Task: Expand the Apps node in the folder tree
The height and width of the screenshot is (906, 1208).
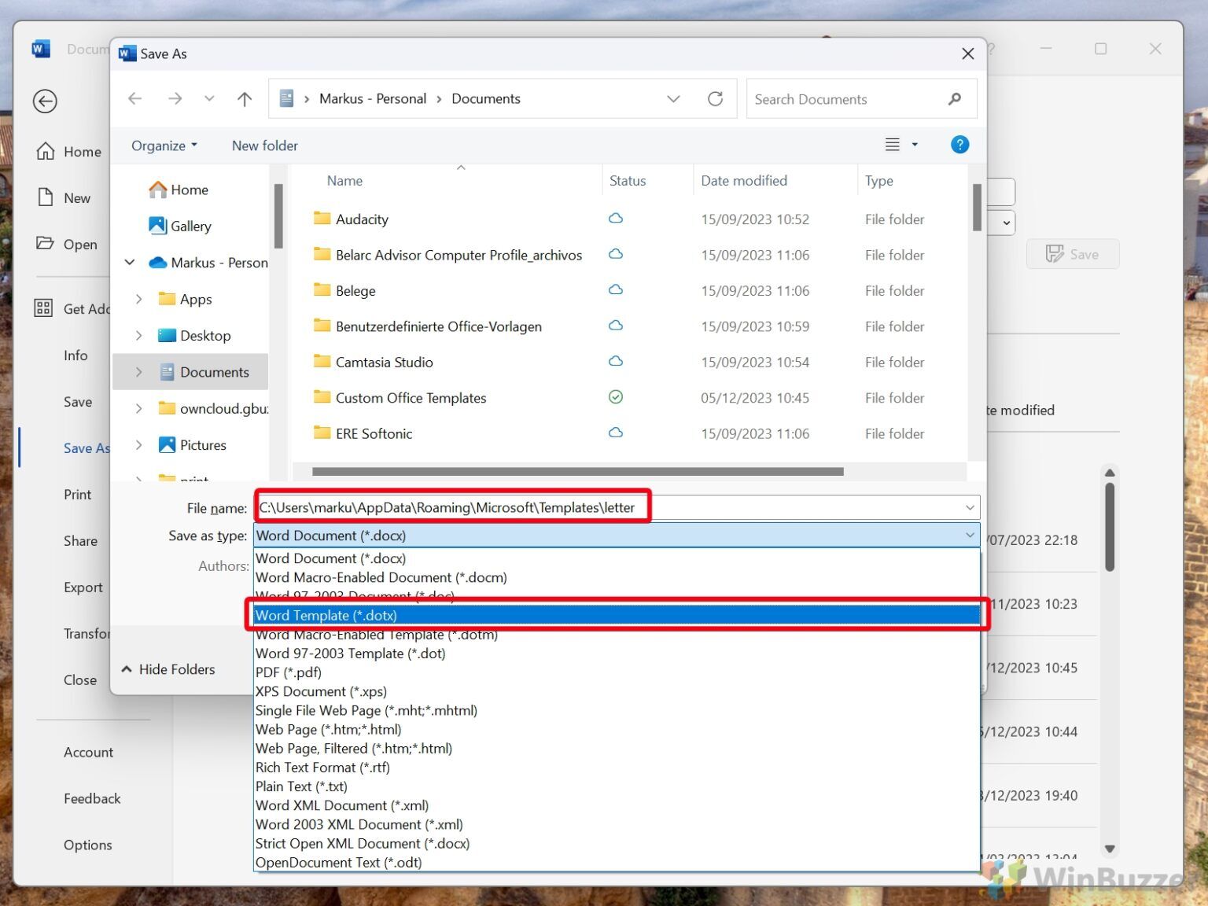Action: pyautogui.click(x=138, y=299)
